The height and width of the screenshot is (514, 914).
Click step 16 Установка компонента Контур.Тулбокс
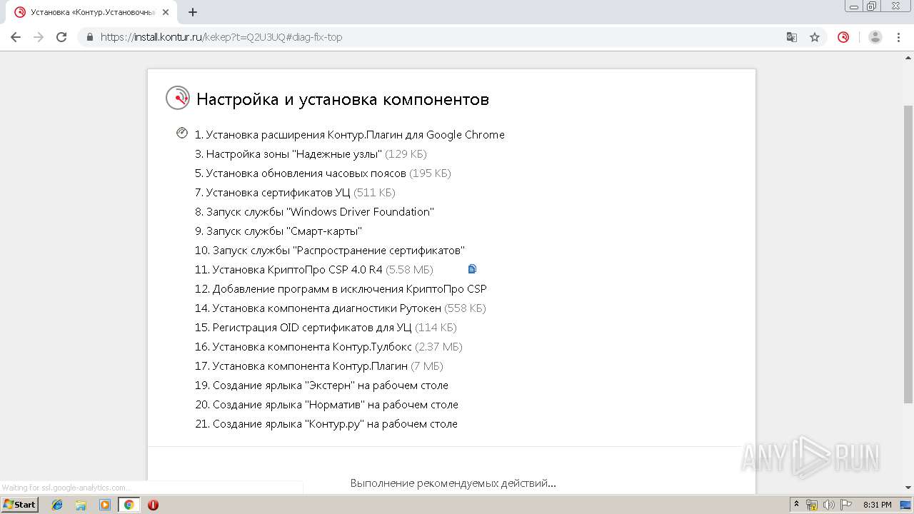tap(328, 346)
